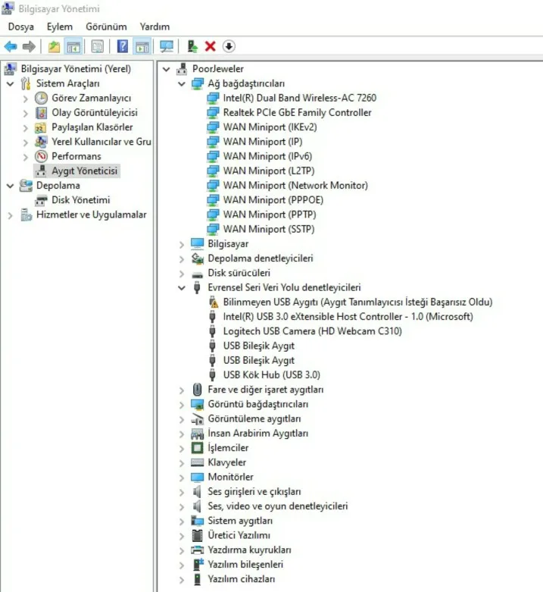Collapse the PoorJeweler root node
Viewport: 543px width, 592px height.
point(167,69)
